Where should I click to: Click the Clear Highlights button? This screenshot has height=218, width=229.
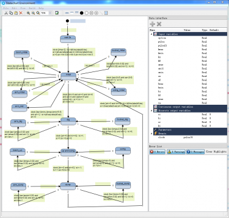216,151
